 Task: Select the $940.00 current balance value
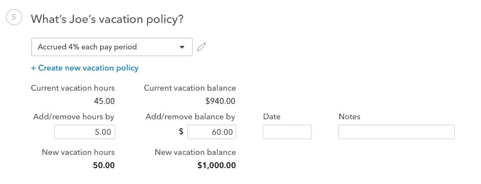pyautogui.click(x=221, y=101)
